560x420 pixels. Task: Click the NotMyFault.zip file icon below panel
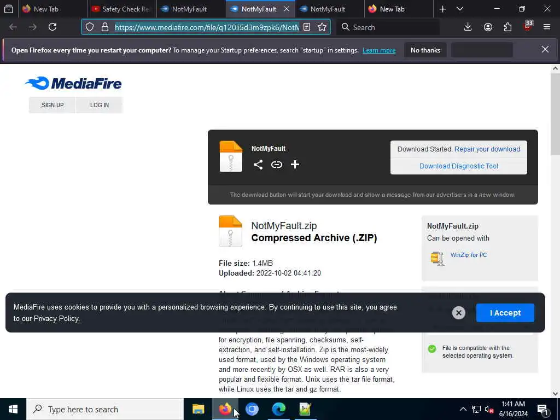[x=230, y=231]
